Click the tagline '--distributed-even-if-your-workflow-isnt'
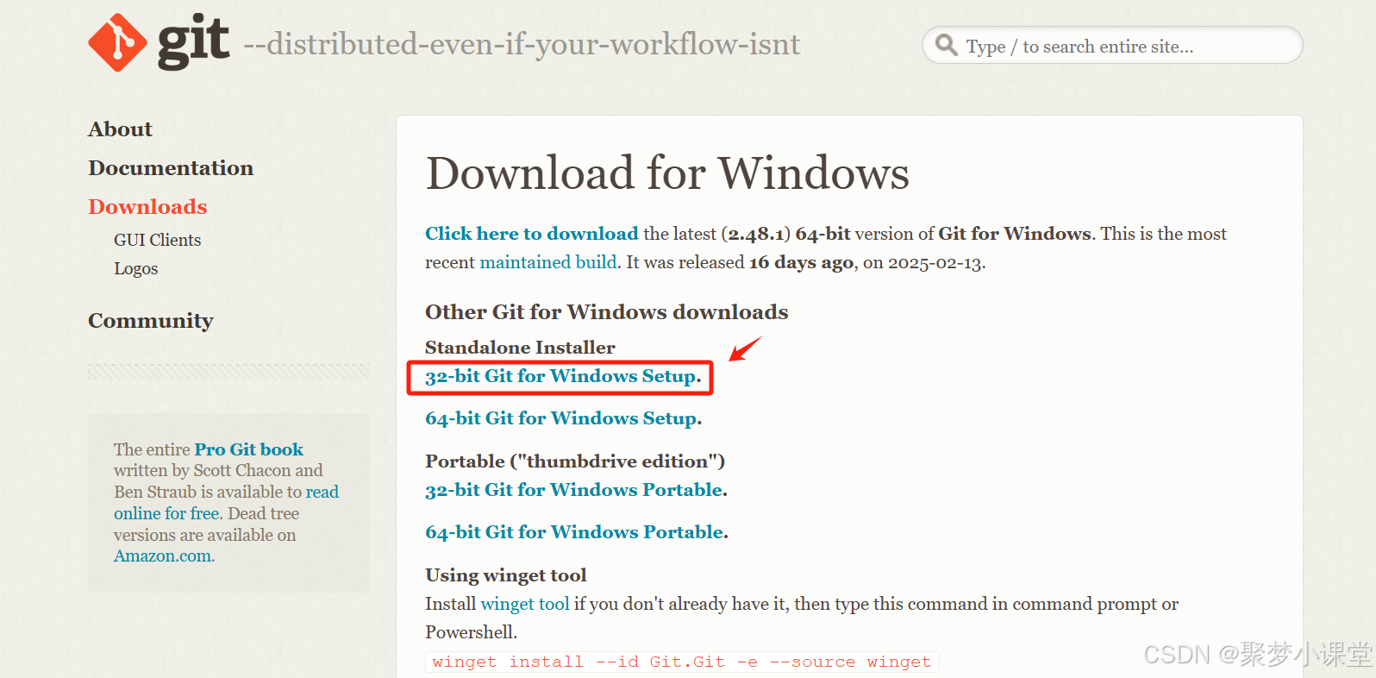The height and width of the screenshot is (678, 1376). pos(522,44)
